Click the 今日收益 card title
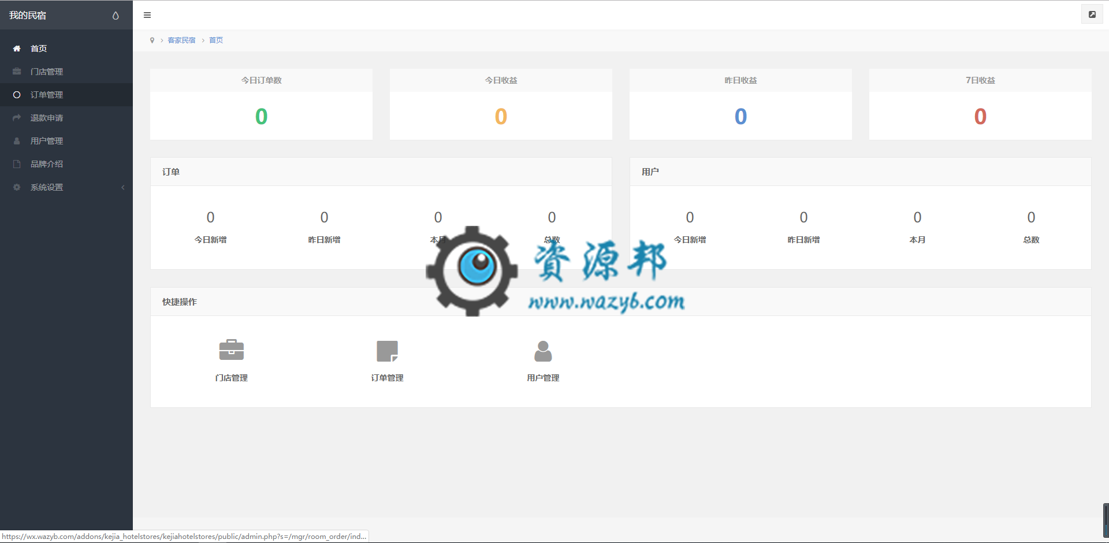The height and width of the screenshot is (543, 1109). click(501, 80)
